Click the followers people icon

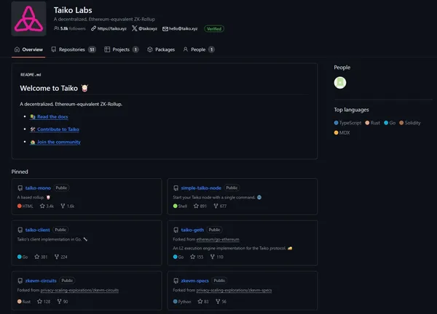[57, 28]
